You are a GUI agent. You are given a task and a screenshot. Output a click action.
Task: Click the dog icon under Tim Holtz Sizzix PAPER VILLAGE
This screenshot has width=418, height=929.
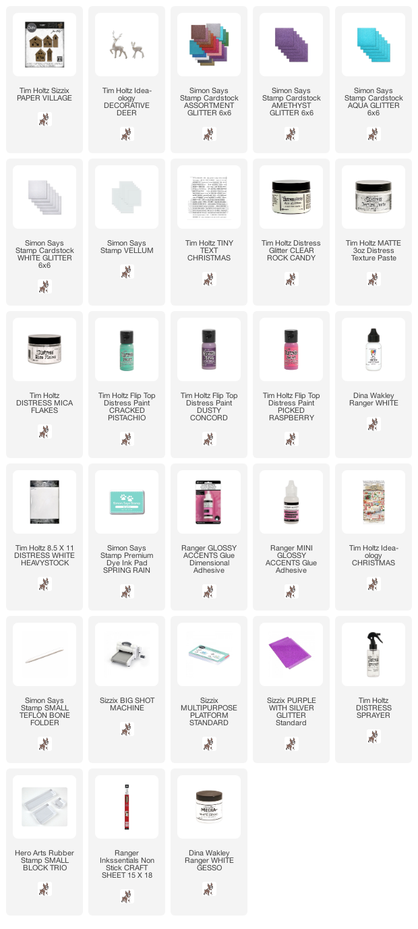(x=44, y=119)
